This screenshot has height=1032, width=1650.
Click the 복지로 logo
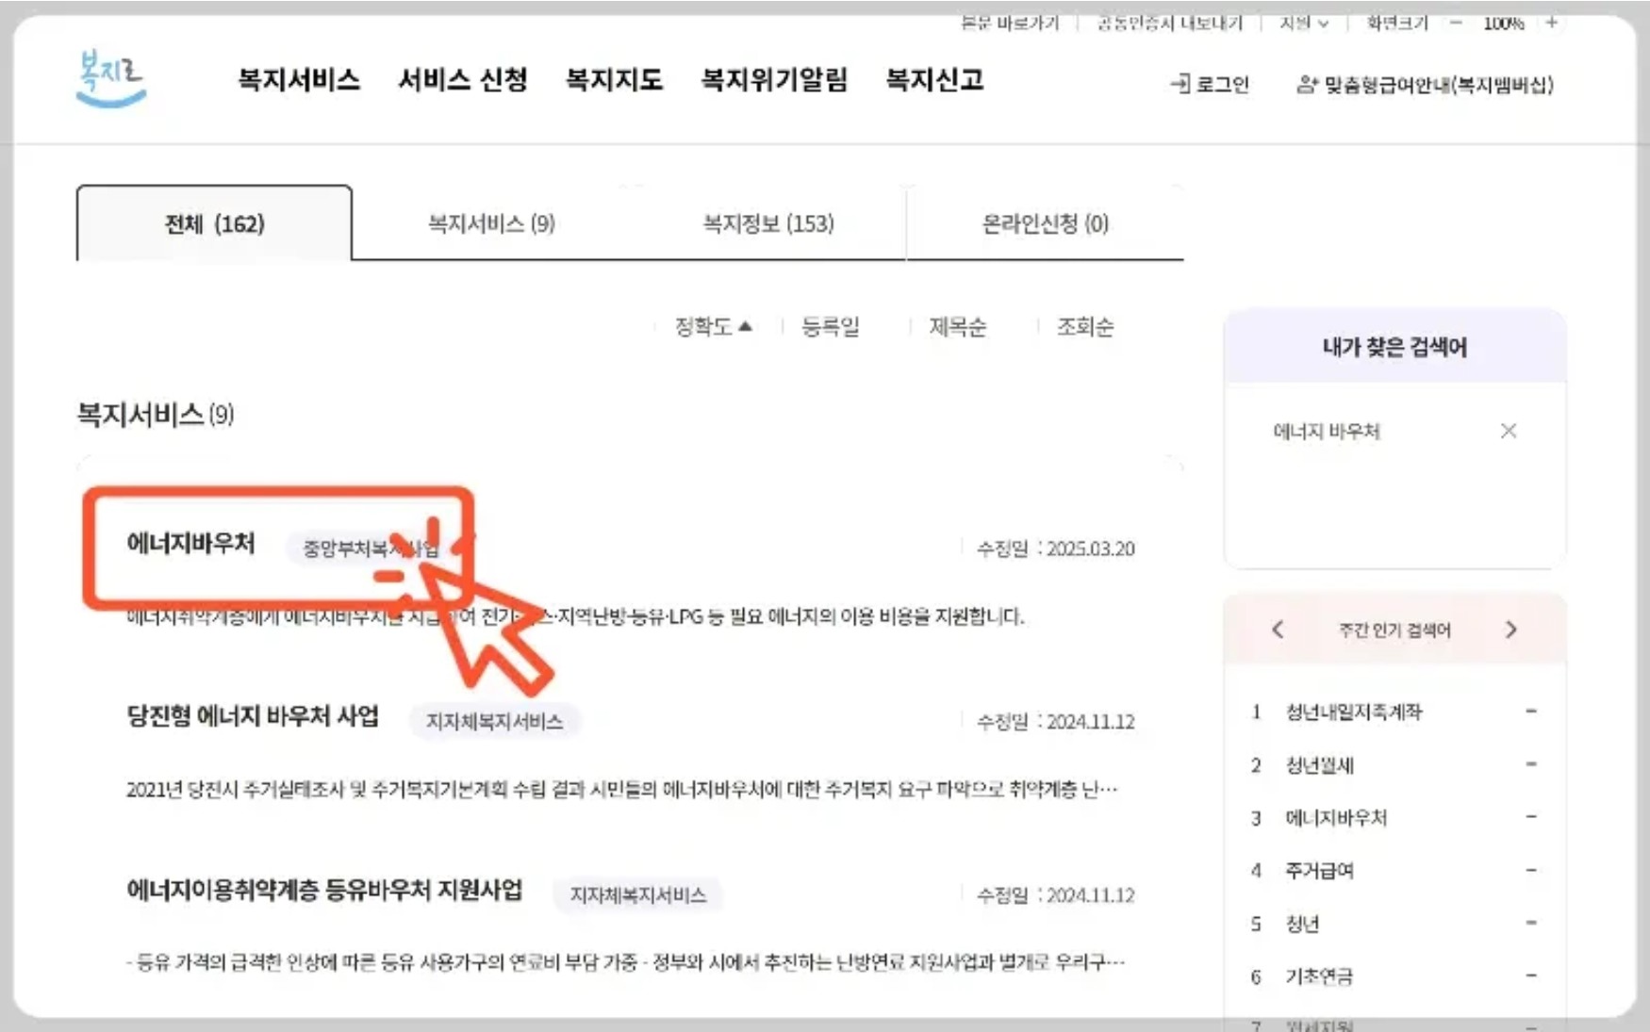(111, 78)
